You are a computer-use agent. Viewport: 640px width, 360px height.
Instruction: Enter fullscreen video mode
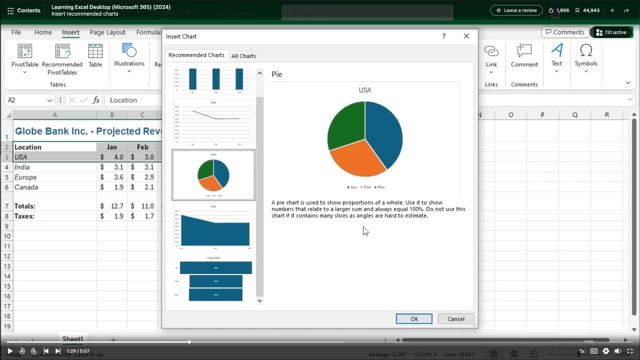tap(630, 351)
